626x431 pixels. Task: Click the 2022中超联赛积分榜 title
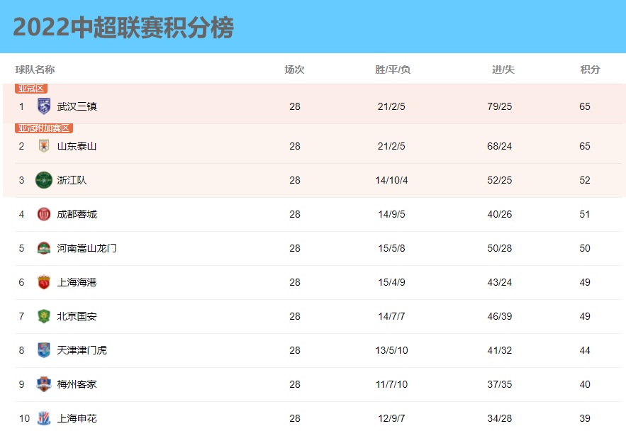tap(123, 28)
